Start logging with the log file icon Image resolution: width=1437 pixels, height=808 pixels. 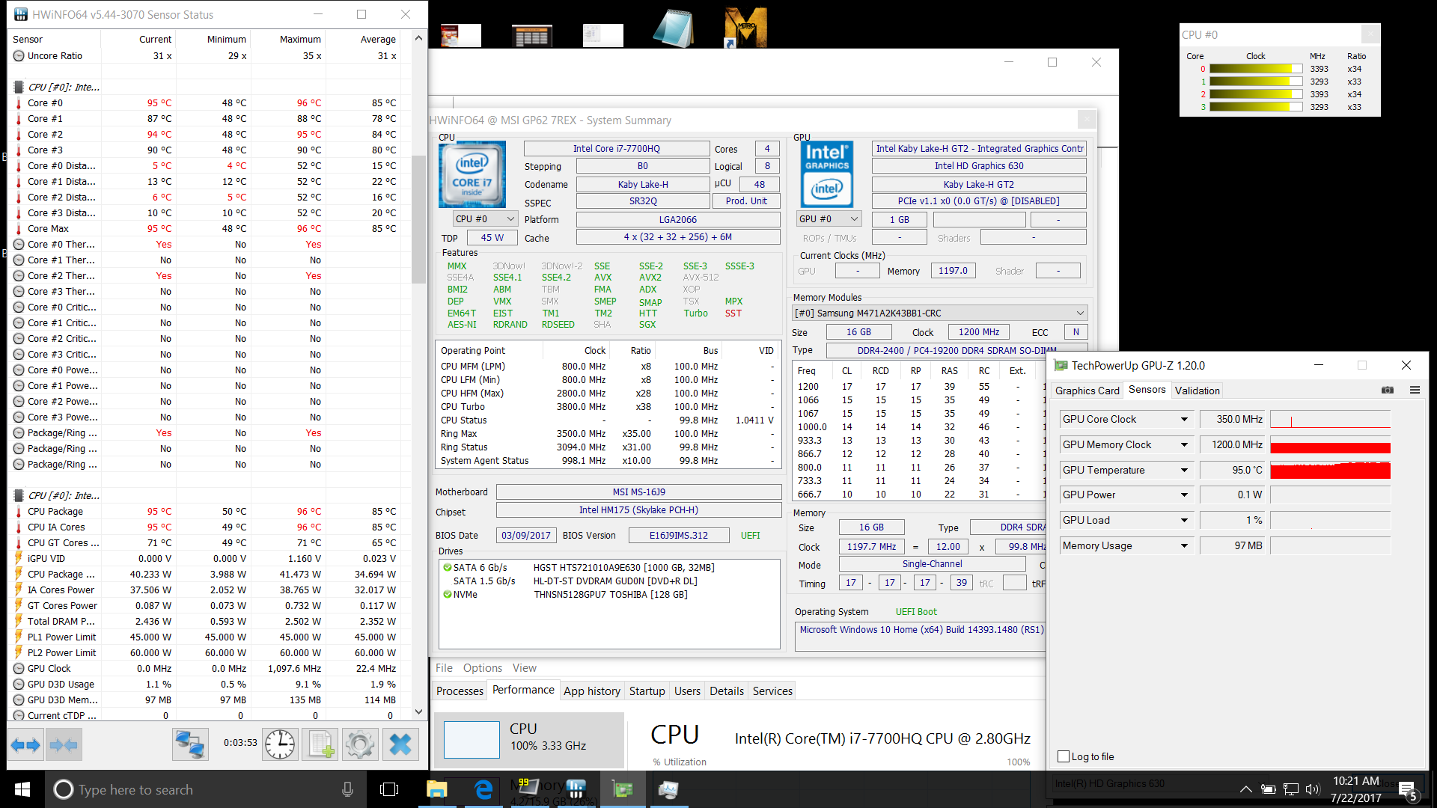click(x=321, y=744)
